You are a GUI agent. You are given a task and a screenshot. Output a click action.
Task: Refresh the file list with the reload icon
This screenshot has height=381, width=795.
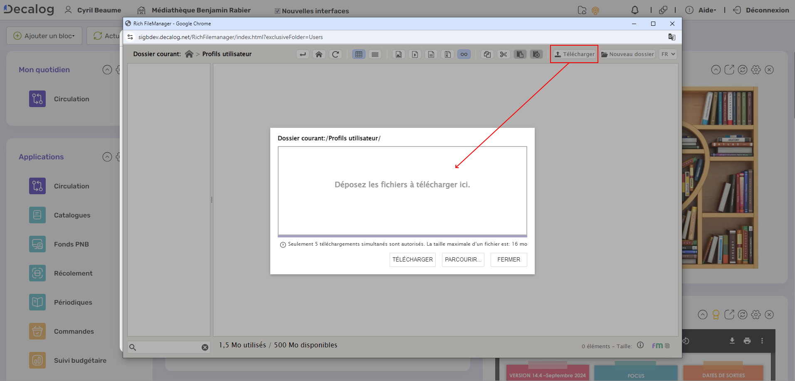pos(336,54)
